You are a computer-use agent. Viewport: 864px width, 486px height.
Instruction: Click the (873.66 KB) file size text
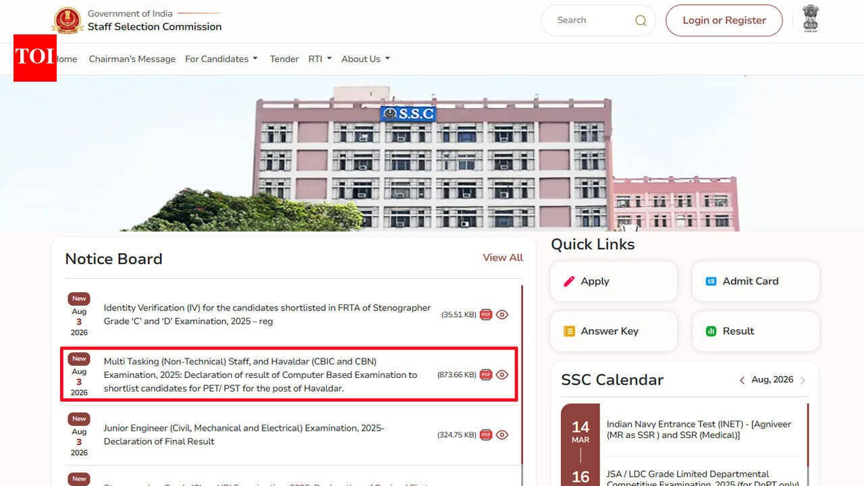(x=456, y=375)
